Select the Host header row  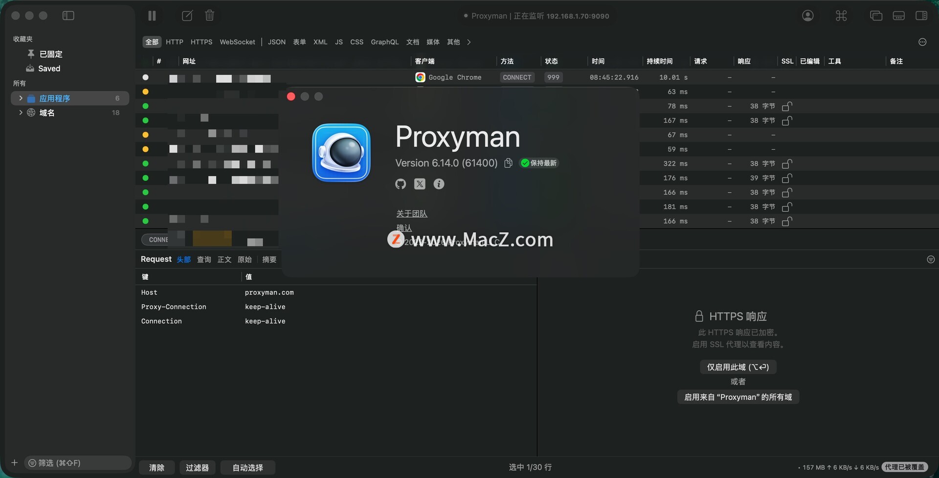click(336, 293)
